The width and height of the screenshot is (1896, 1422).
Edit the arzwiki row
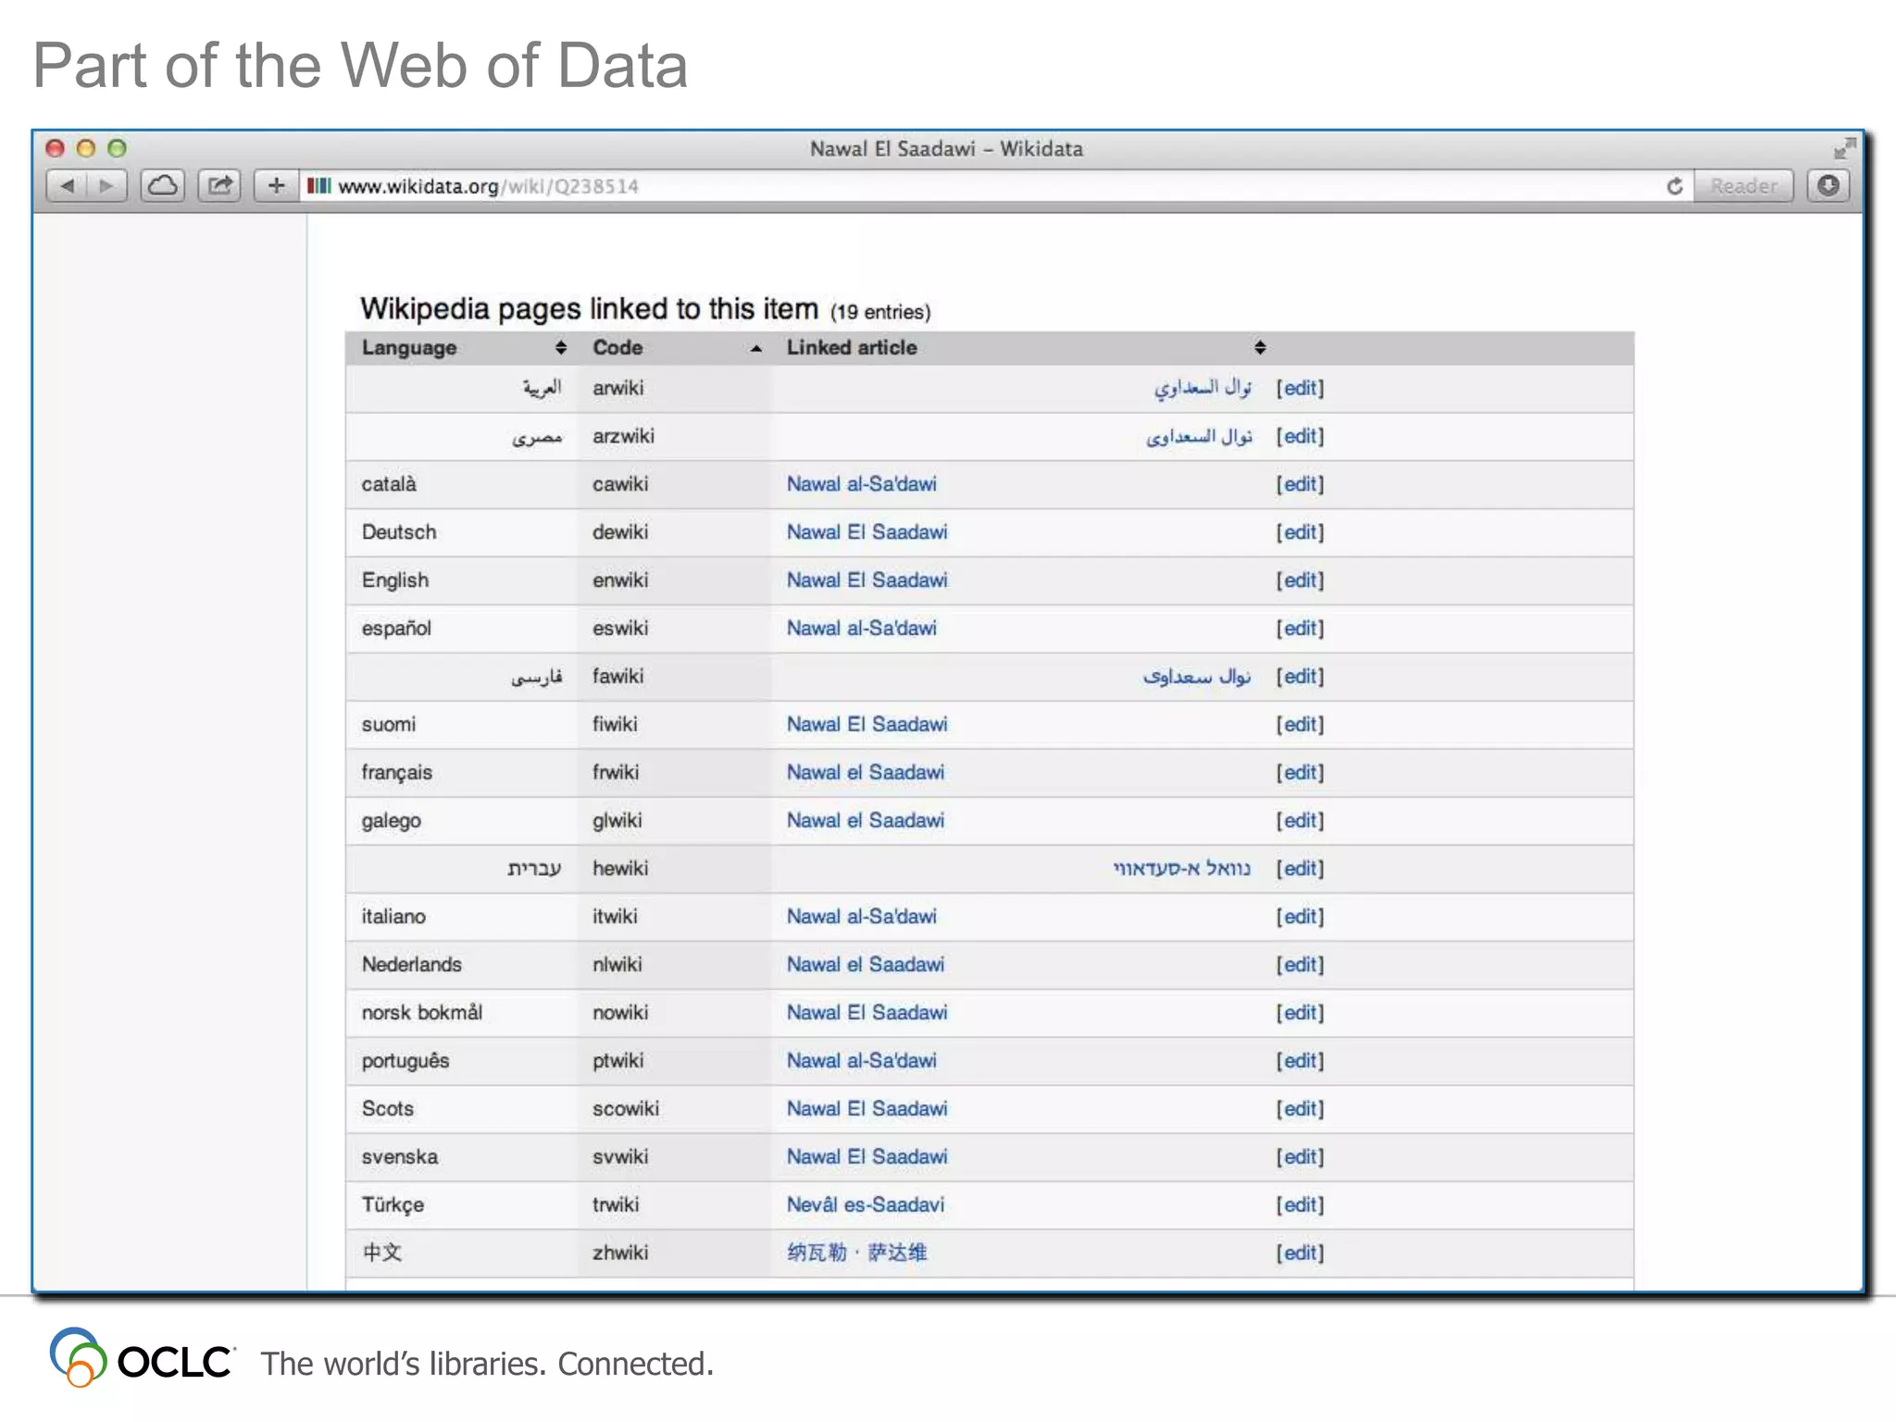pyautogui.click(x=1300, y=437)
